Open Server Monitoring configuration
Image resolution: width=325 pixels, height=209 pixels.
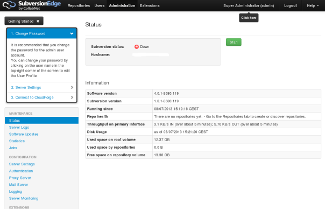click(24, 198)
